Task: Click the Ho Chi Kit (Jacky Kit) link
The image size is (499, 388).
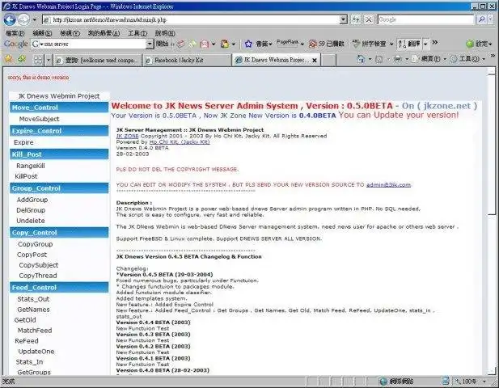Action: click(x=180, y=141)
